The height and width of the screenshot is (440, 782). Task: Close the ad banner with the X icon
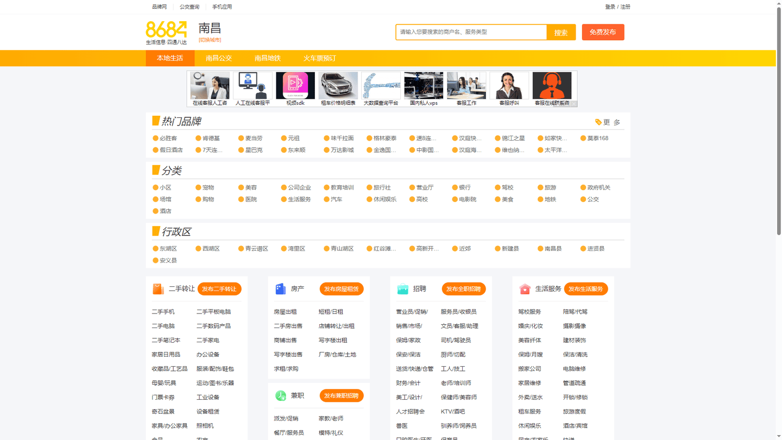point(574,104)
